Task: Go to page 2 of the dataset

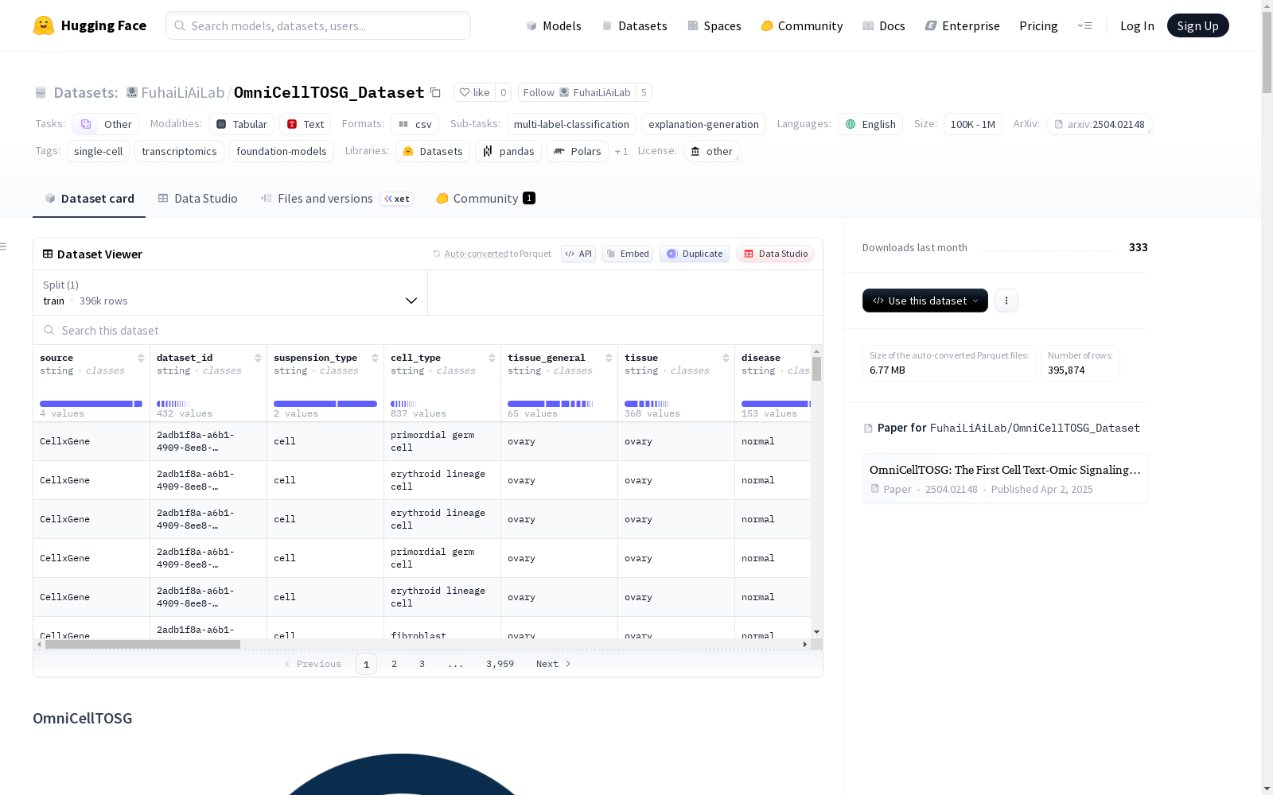Action: point(394,664)
